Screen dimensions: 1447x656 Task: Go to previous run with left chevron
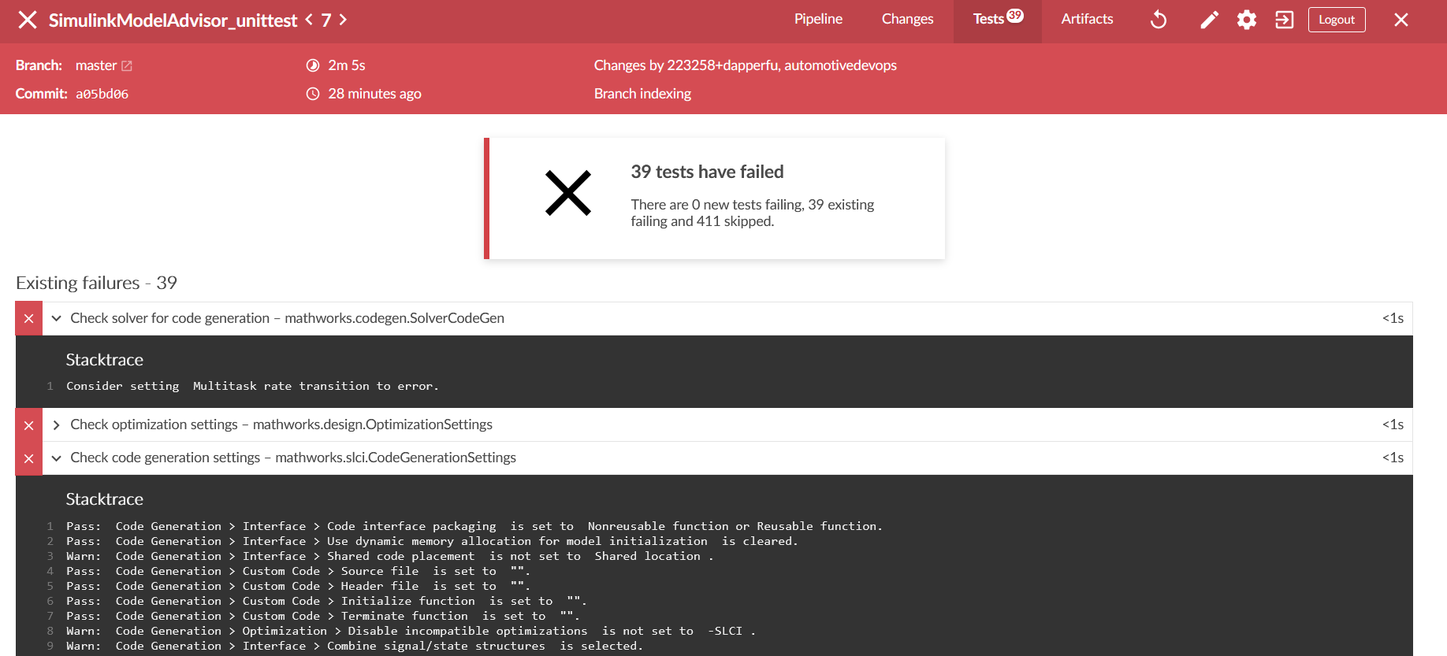tap(309, 19)
